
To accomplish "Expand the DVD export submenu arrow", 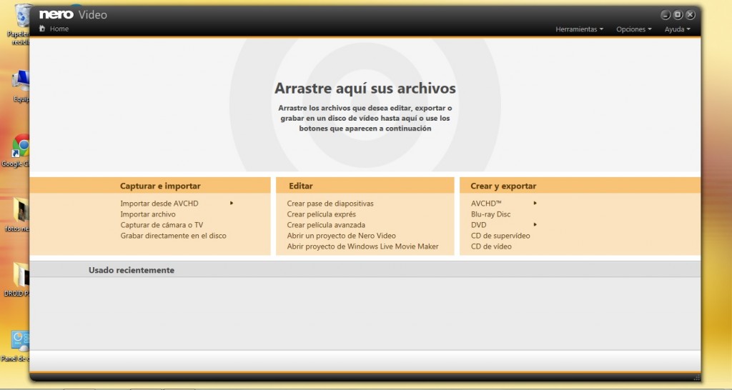I will click(535, 224).
